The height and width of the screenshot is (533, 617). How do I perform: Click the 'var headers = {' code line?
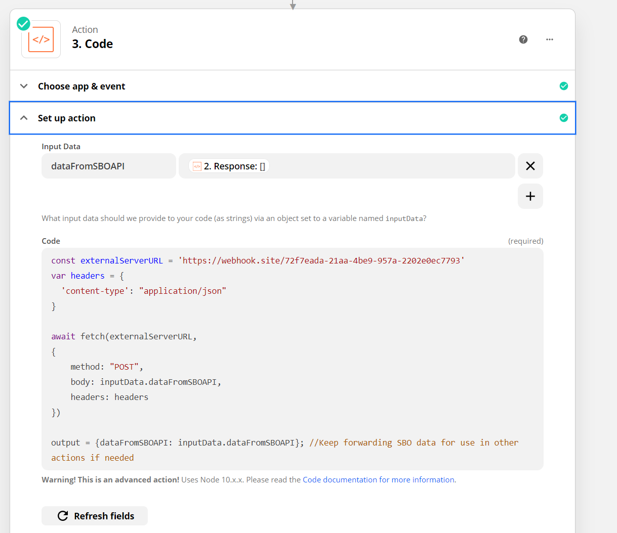[88, 276]
